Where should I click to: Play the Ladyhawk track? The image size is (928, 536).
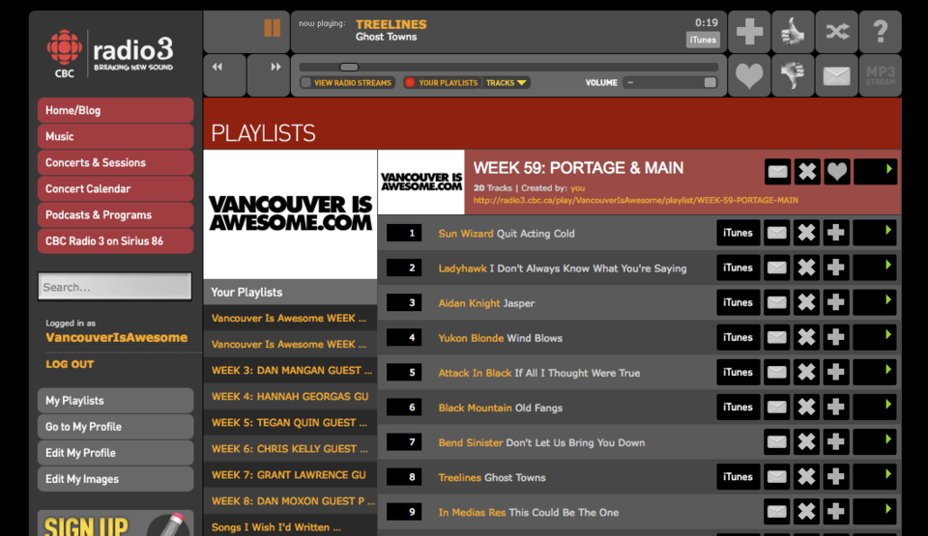click(x=874, y=268)
